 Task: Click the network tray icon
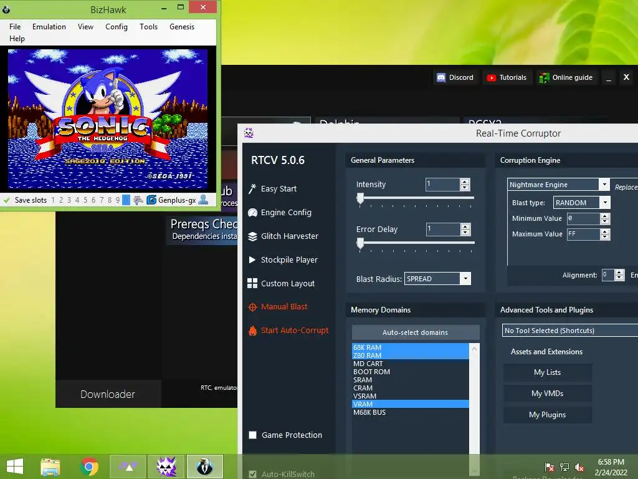tap(564, 467)
